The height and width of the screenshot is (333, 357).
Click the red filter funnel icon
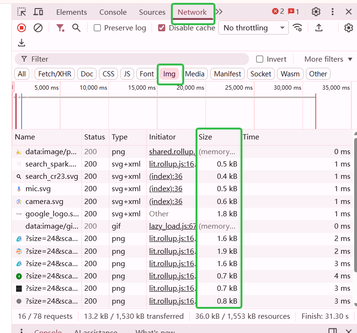click(60, 28)
